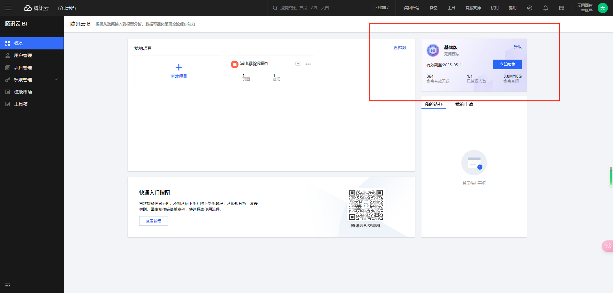The width and height of the screenshot is (613, 293).
Task: Click the 模版市场 icon
Action: click(8, 92)
